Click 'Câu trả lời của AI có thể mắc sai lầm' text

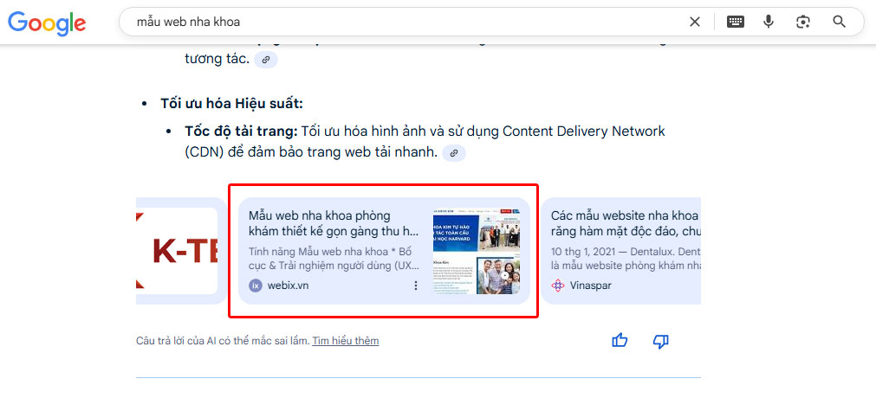point(223,341)
